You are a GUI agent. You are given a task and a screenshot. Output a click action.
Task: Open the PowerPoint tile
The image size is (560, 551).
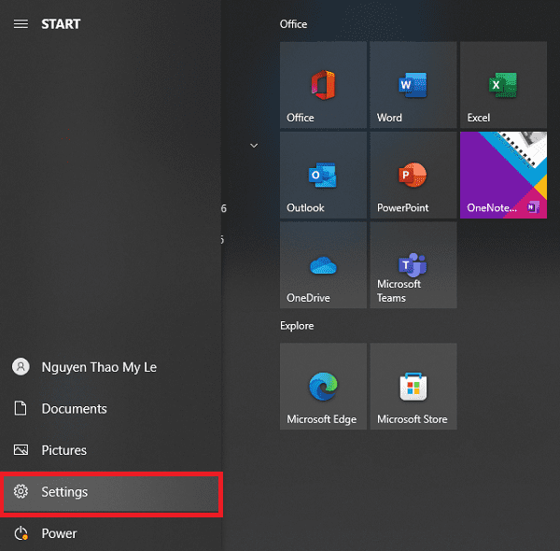coord(413,175)
